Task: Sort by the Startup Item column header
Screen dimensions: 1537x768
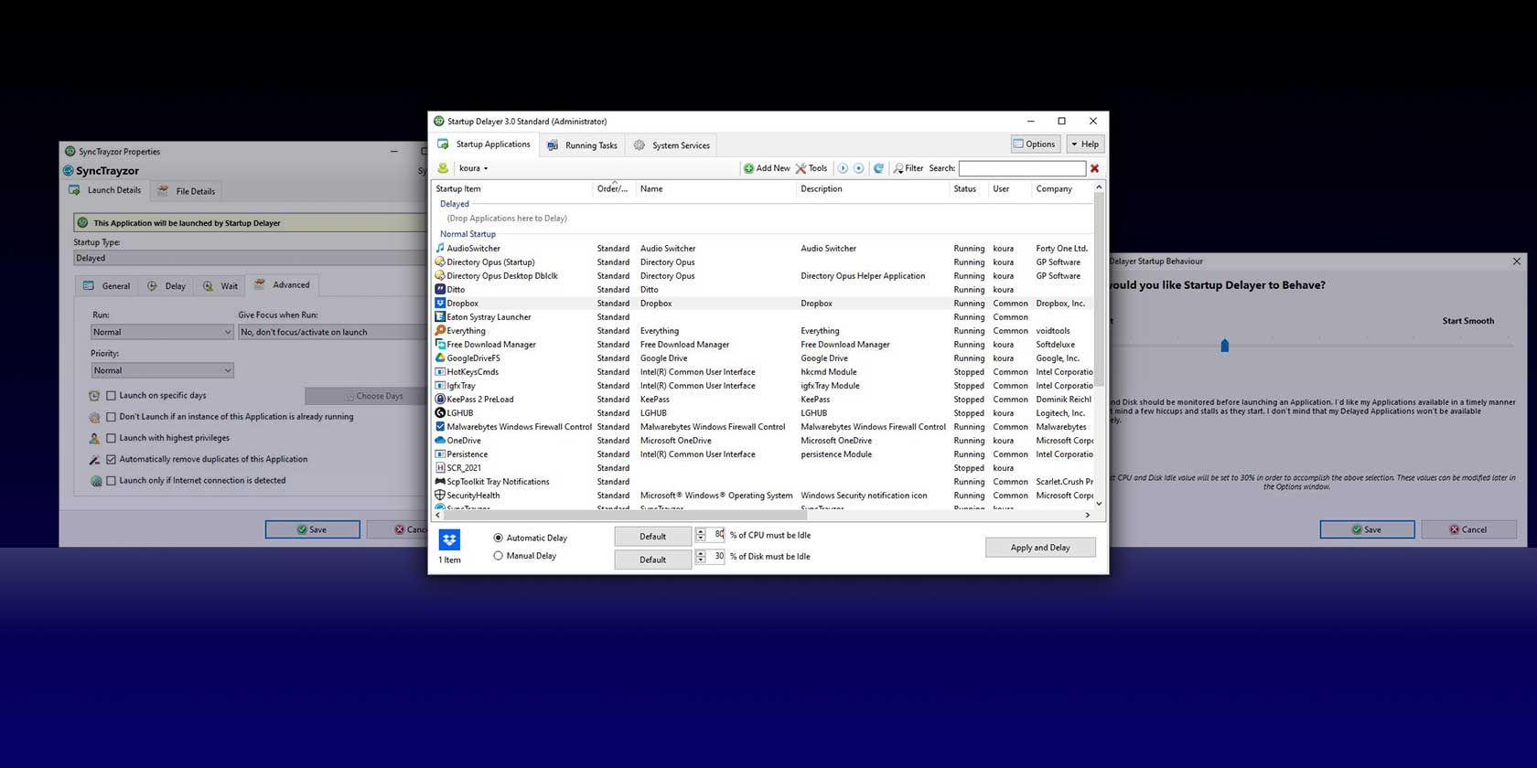Action: click(x=512, y=189)
